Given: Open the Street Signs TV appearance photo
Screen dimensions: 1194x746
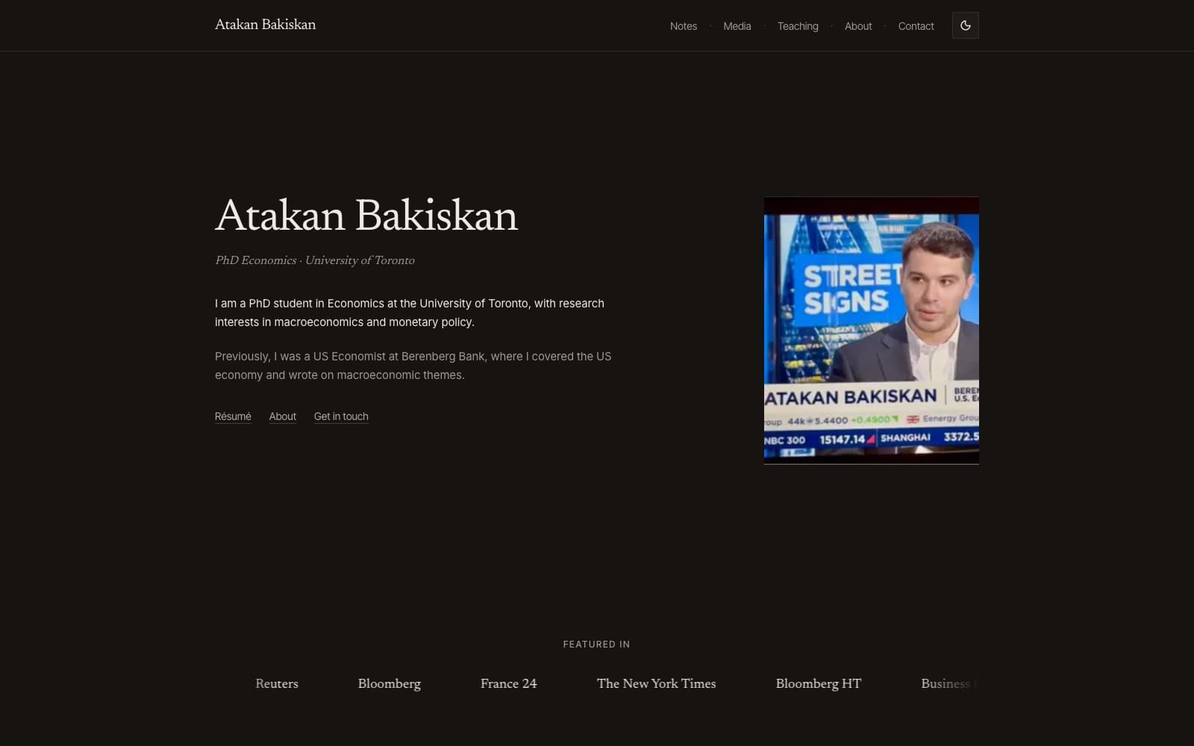Looking at the screenshot, I should pos(872,330).
